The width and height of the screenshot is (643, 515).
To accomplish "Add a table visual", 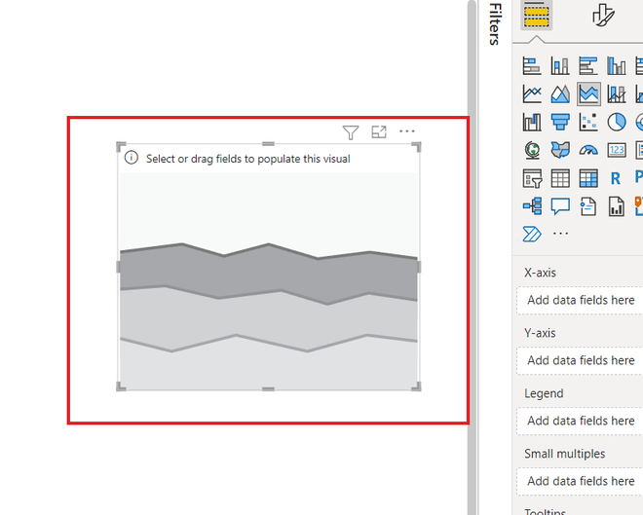I will [560, 178].
